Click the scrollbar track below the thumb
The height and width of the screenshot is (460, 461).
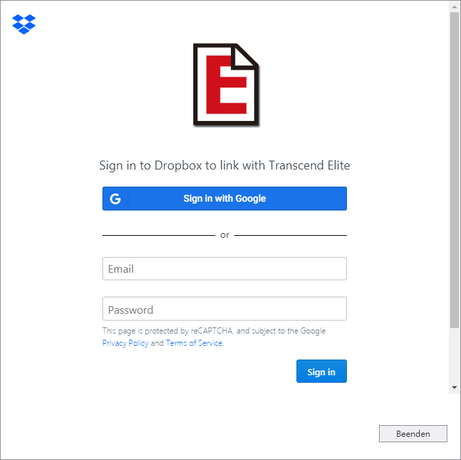[455, 355]
